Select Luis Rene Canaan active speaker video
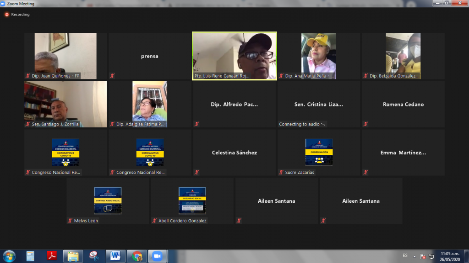 click(234, 56)
